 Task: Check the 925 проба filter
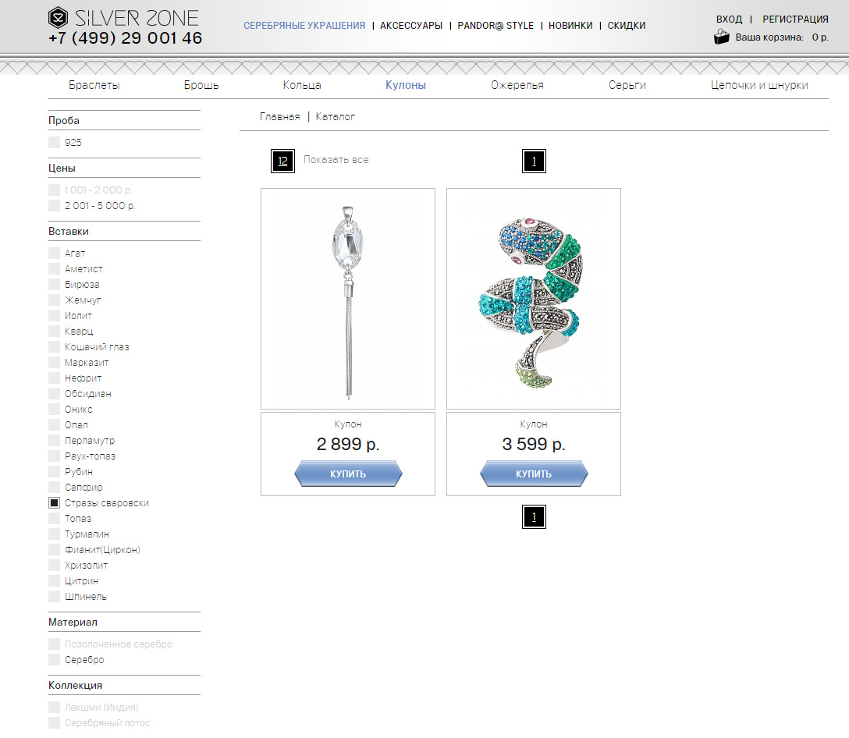[x=54, y=143]
